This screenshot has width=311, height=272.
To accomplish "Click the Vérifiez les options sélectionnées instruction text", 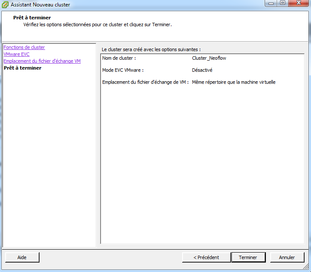I will coord(98,24).
